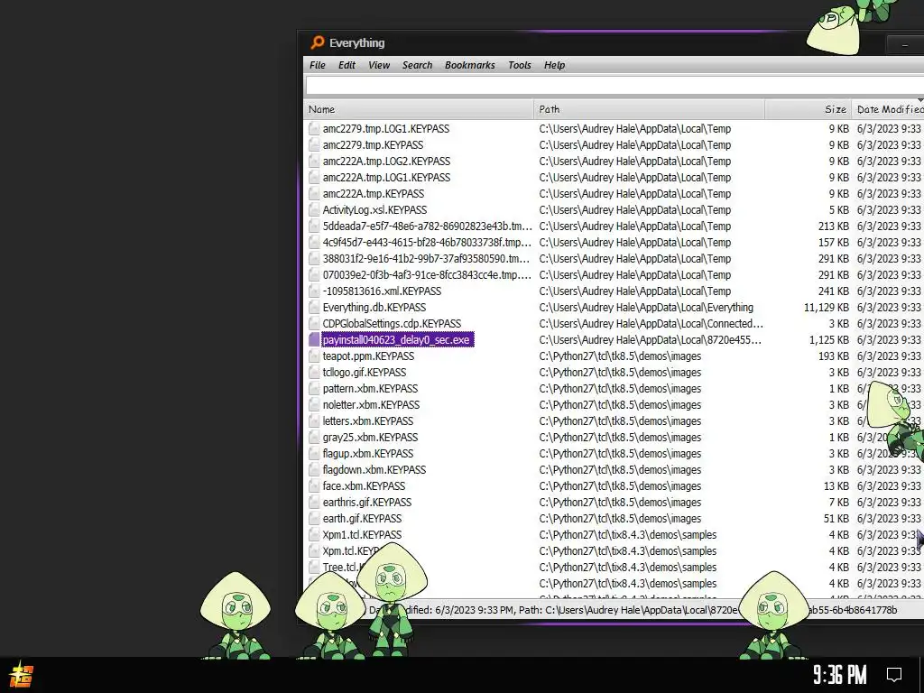Select file icon of noletter.xbm.KEYPASS
Viewport: 924px width, 693px height.
[x=314, y=405]
